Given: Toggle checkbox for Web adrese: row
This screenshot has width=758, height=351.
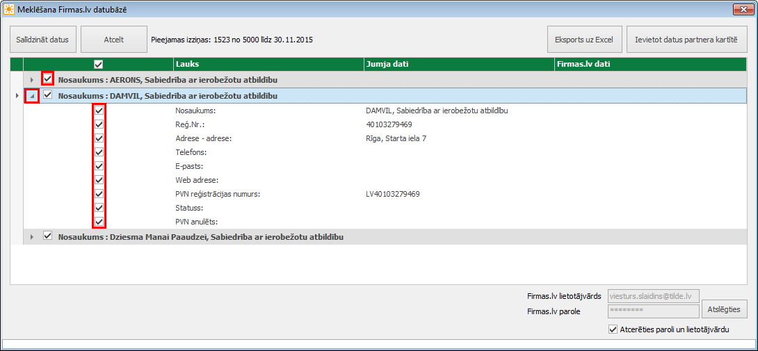Looking at the screenshot, I should pos(99,180).
